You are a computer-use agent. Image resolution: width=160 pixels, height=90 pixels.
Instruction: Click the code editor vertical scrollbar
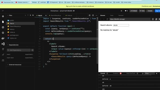[97, 41]
